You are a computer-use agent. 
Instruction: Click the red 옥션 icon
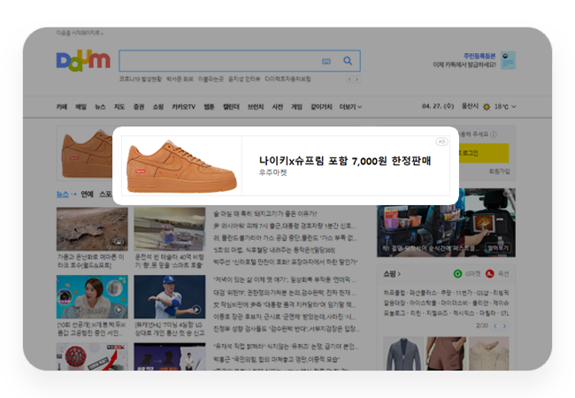click(489, 274)
